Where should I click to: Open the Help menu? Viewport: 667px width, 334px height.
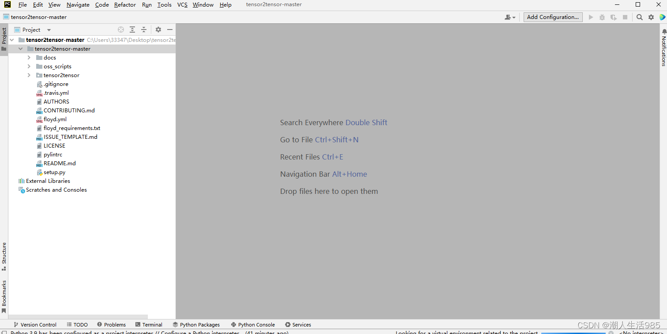point(225,5)
